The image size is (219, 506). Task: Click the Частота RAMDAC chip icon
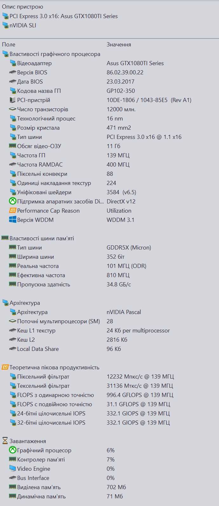point(13,164)
